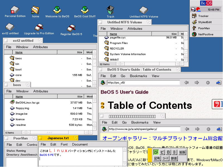This screenshot has height=167, width=223.
Task: Click Forward arrow in asahi gallery browser
Action: [x=197, y=129]
